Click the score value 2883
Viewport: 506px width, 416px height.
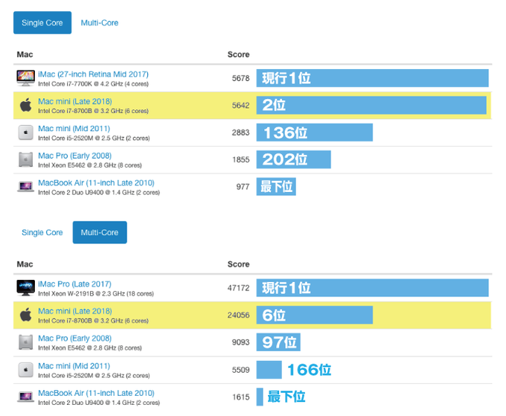pyautogui.click(x=241, y=132)
